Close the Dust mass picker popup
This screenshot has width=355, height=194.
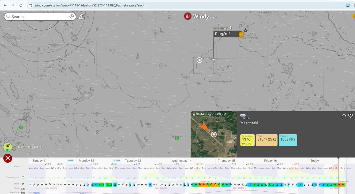(x=245, y=30)
